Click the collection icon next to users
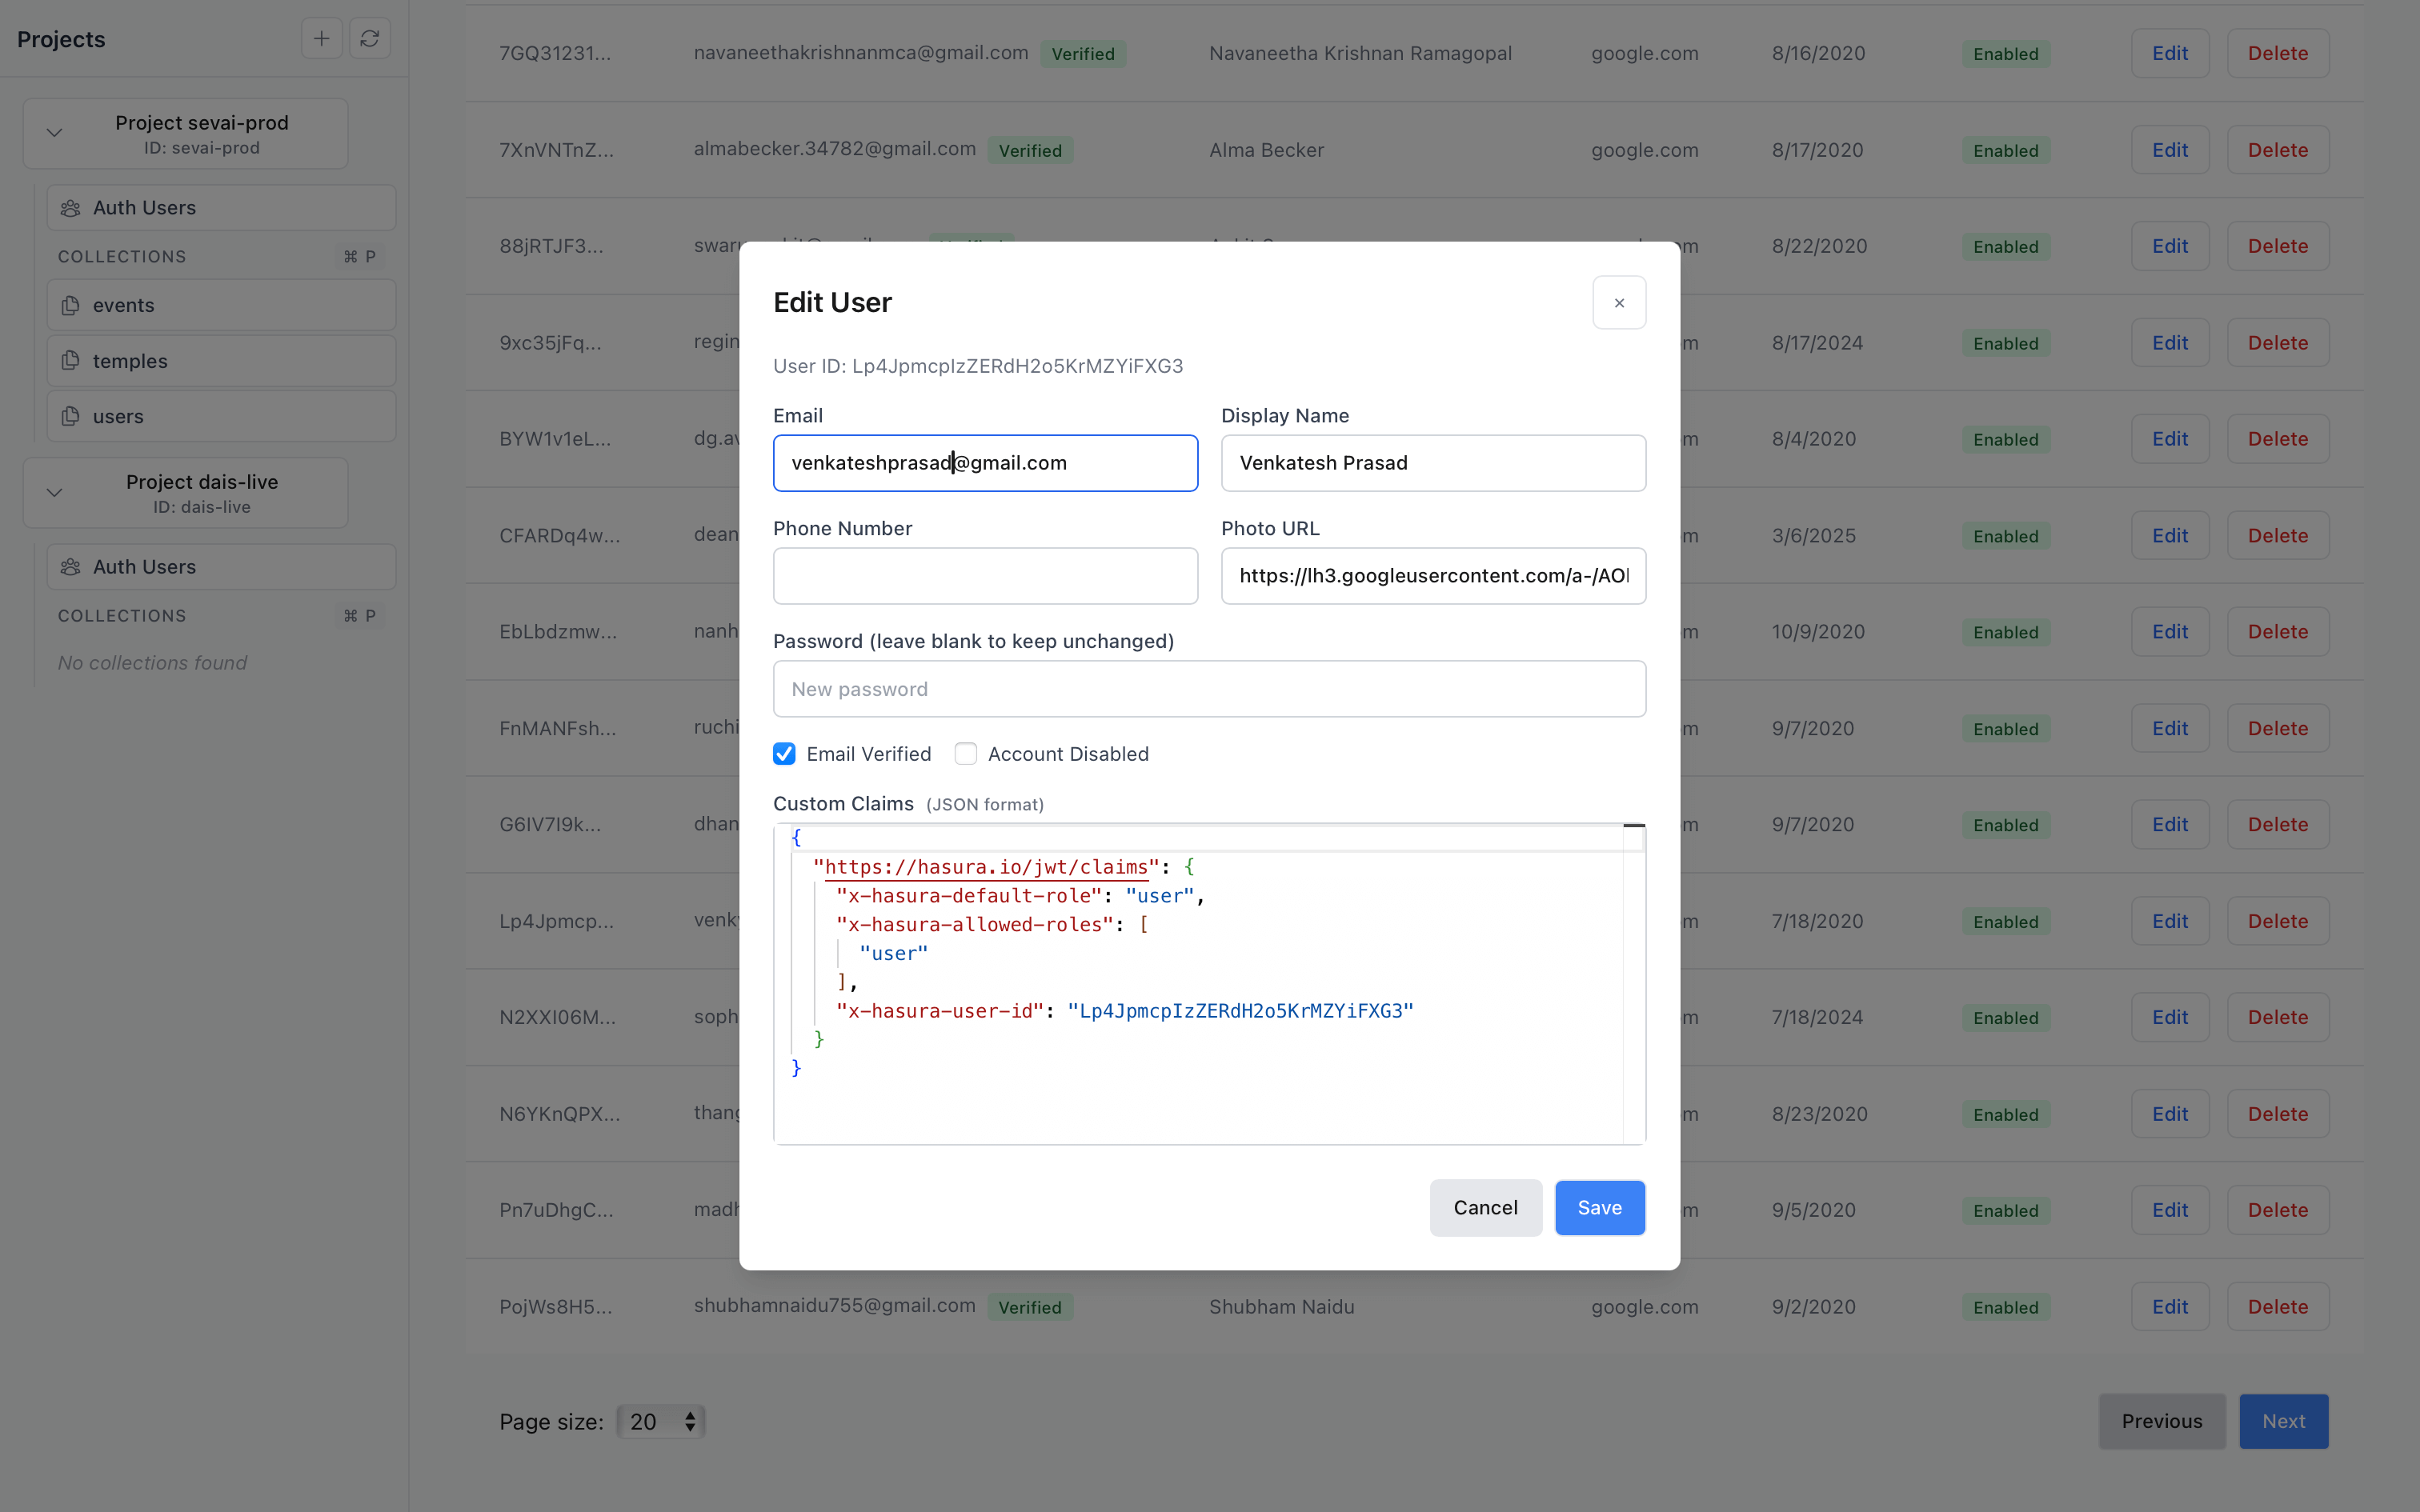The width and height of the screenshot is (2420, 1512). pyautogui.click(x=70, y=416)
